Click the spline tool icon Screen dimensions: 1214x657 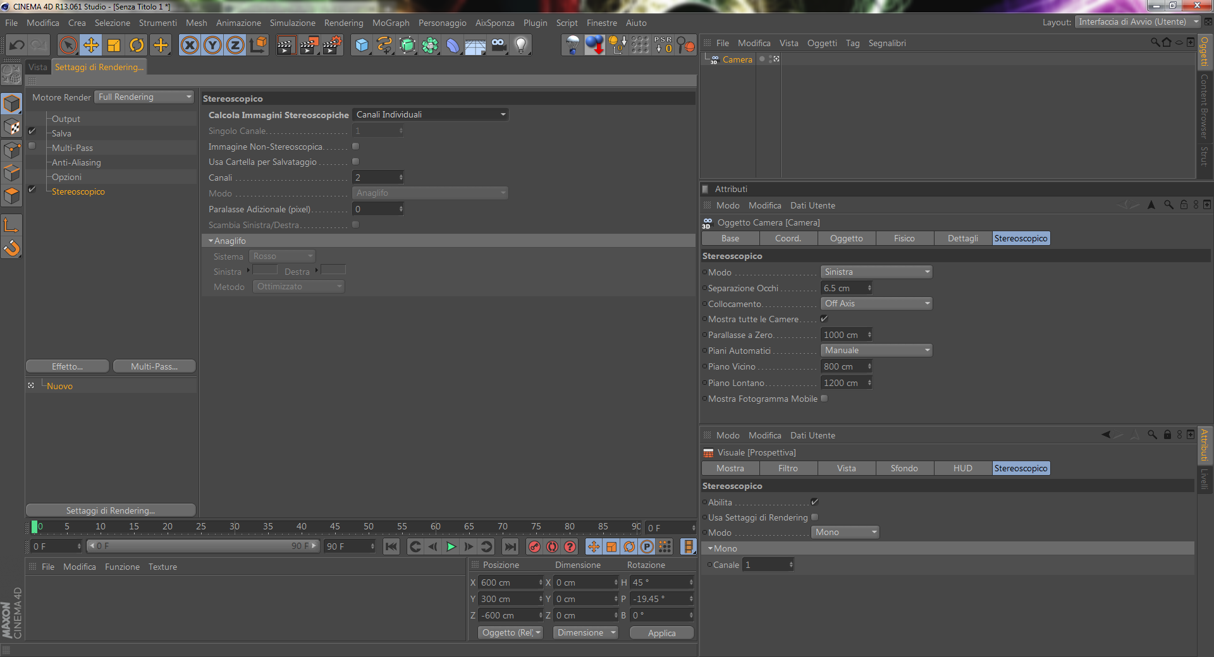point(384,45)
